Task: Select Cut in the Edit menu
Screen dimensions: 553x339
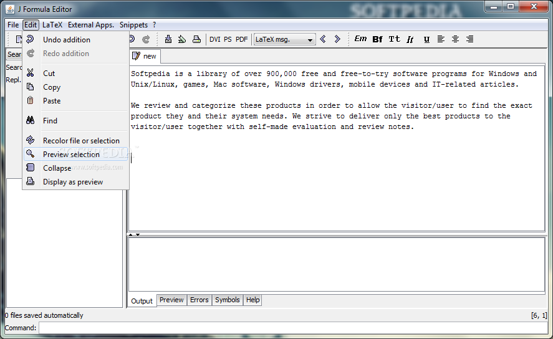Action: coord(76,74)
